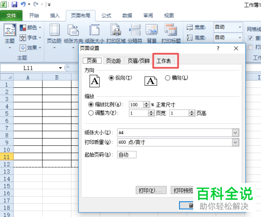Select the 缩放比例 radio button
This screenshot has width=261, height=217.
91,105
